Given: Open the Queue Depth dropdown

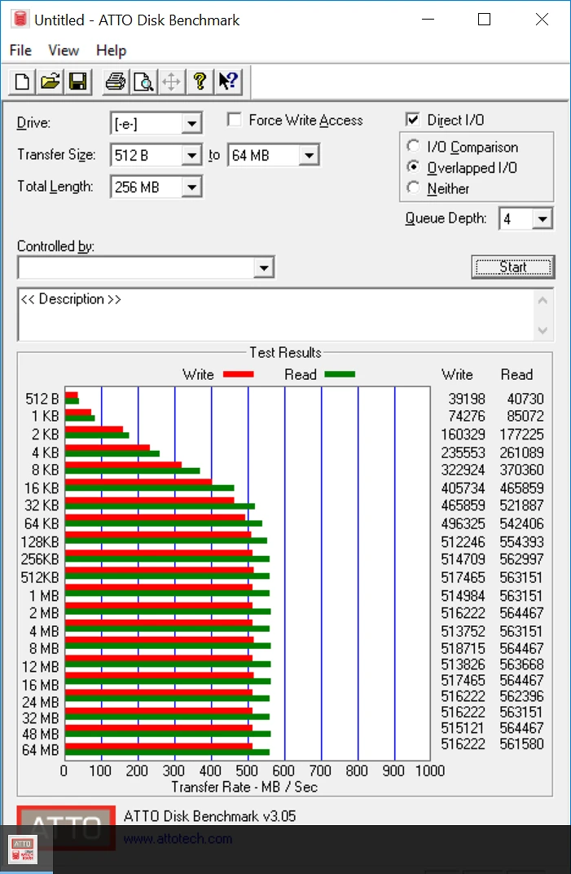Looking at the screenshot, I should [x=543, y=218].
